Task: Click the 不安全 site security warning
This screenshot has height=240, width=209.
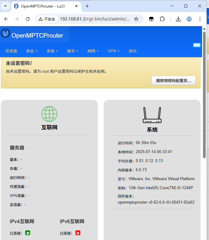Action: pos(47,19)
